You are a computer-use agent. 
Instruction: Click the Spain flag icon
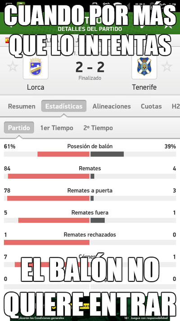pos(8,40)
